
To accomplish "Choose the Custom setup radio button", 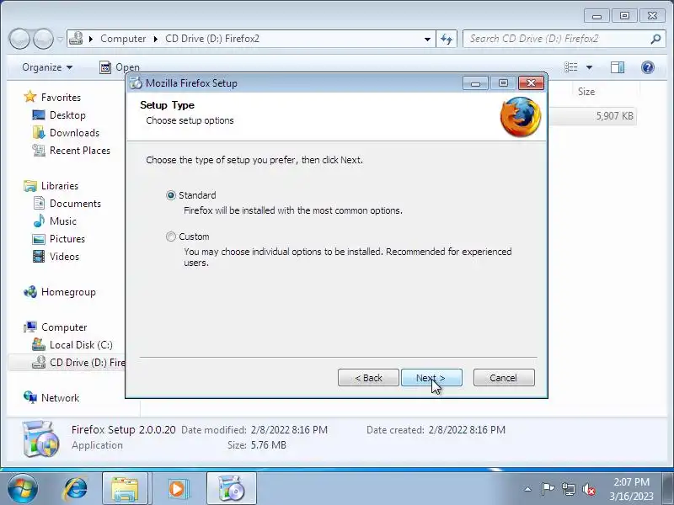I will pyautogui.click(x=171, y=237).
